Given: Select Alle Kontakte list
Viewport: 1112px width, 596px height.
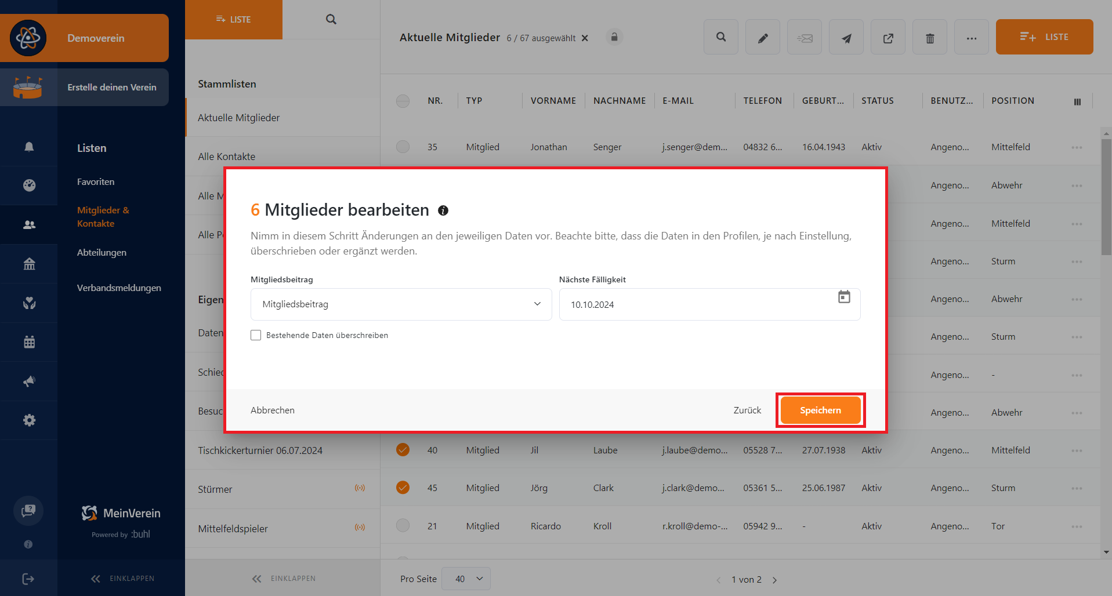Looking at the screenshot, I should (282, 157).
